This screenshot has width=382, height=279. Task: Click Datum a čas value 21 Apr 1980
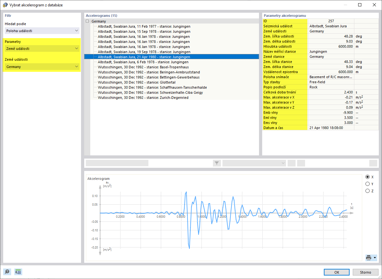click(x=331, y=128)
